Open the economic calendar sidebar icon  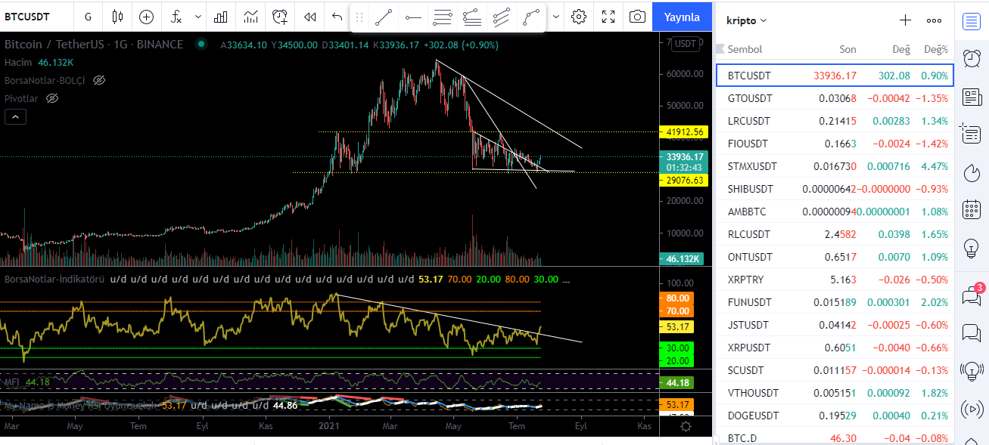point(971,210)
